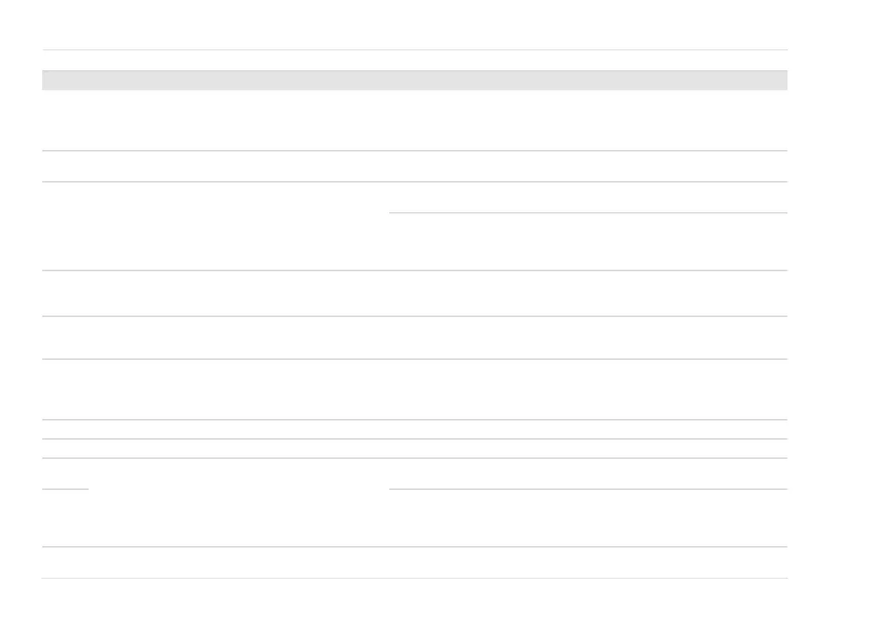The image size is (879, 620).
Task: Click the lower right sub-cell of the ninth row
Action: coord(588,518)
